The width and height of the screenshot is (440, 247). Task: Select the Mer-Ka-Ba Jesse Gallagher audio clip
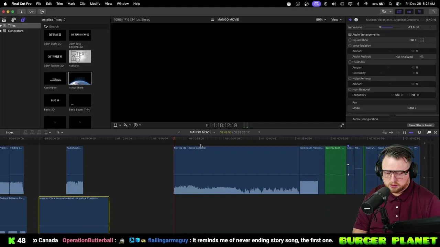236,170
